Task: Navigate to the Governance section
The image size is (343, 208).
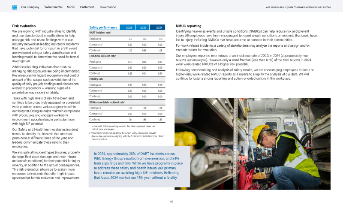Action: (107, 7)
